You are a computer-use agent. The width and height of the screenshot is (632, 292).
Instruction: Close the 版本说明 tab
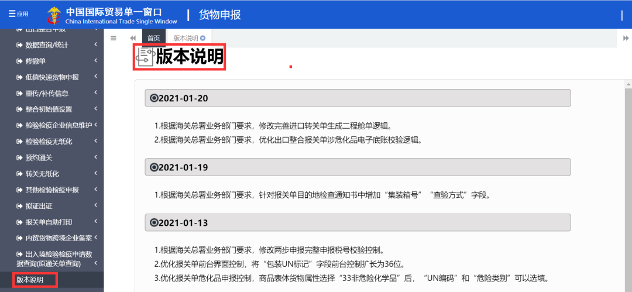tap(202, 38)
